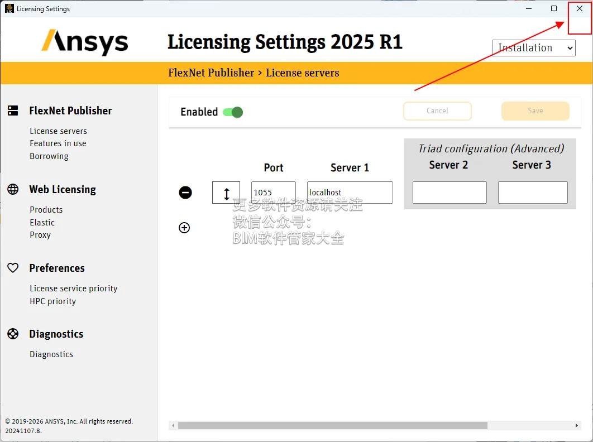Click the Save button
593x442 pixels.
535,111
